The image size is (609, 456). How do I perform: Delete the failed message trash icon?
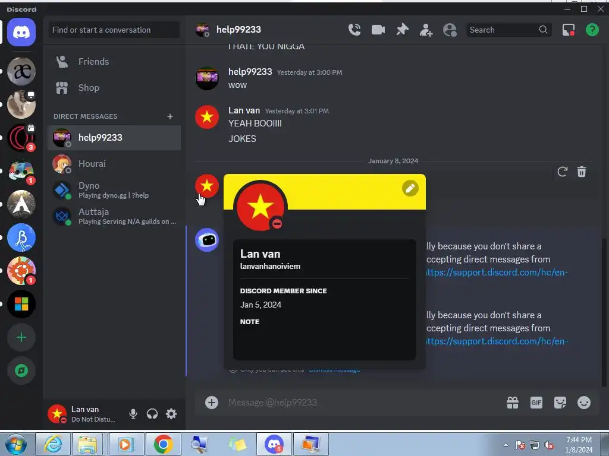[582, 172]
